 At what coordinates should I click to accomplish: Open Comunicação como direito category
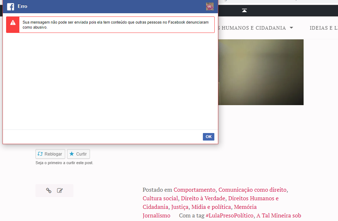click(x=253, y=190)
